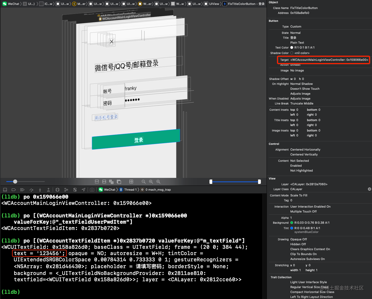Click left handle of range slider

(x=211, y=182)
